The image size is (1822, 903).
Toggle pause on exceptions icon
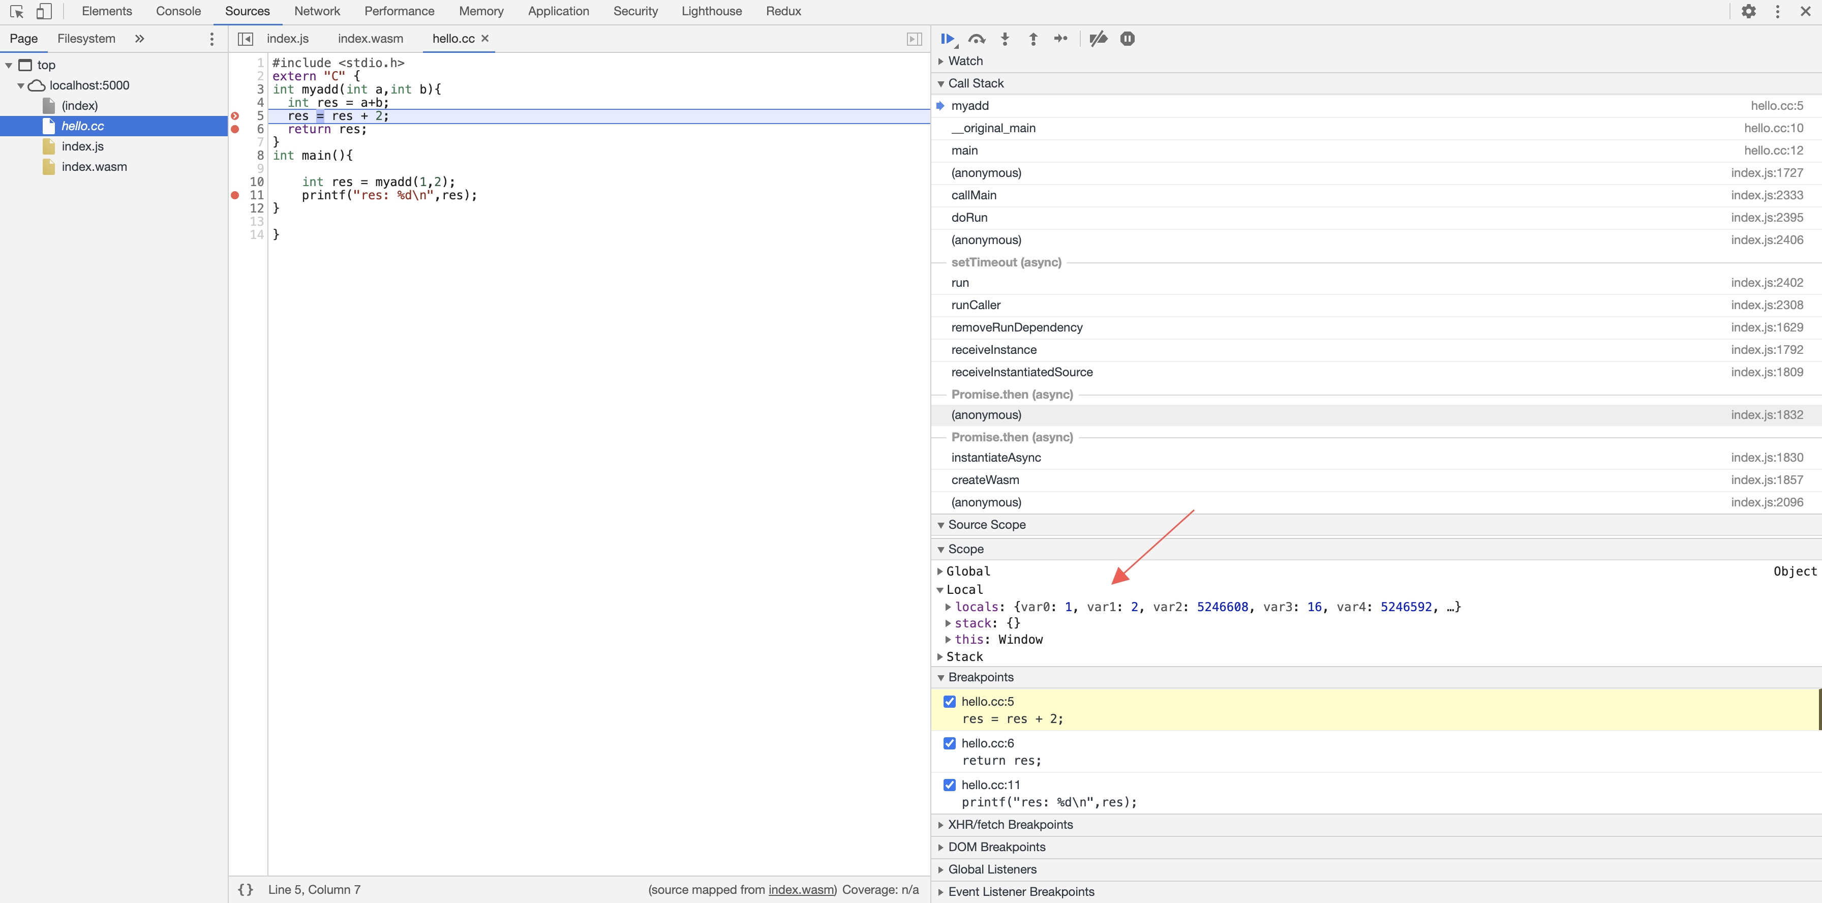[x=1128, y=39]
